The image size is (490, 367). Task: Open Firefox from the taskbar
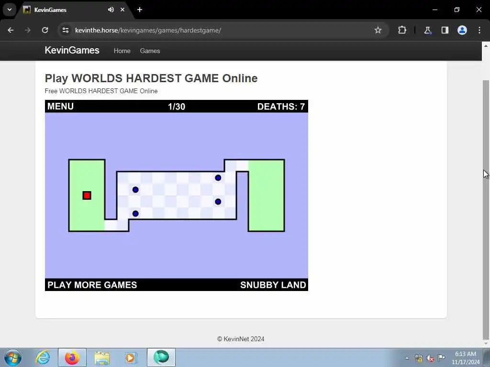pyautogui.click(x=72, y=357)
